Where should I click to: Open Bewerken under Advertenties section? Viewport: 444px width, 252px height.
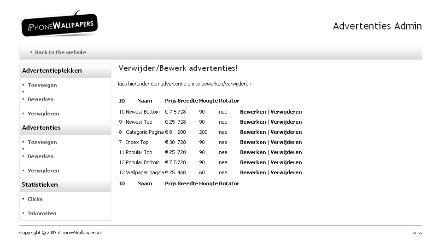(x=41, y=156)
